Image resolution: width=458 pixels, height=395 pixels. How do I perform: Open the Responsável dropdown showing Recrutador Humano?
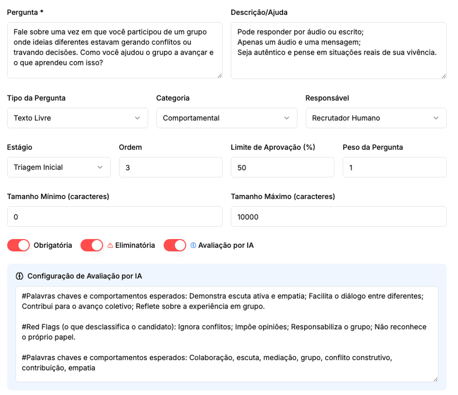(376, 118)
